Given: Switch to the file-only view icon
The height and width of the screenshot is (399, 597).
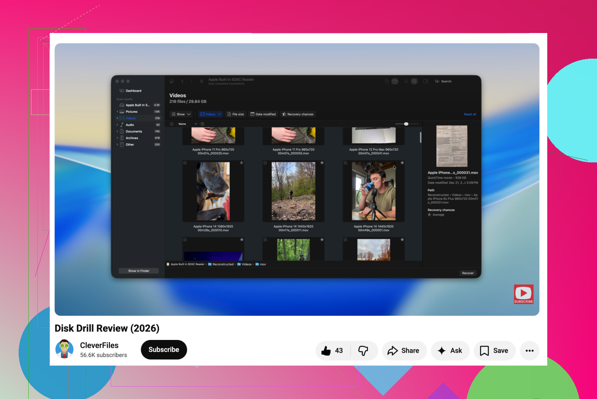Looking at the screenshot, I should (x=387, y=81).
